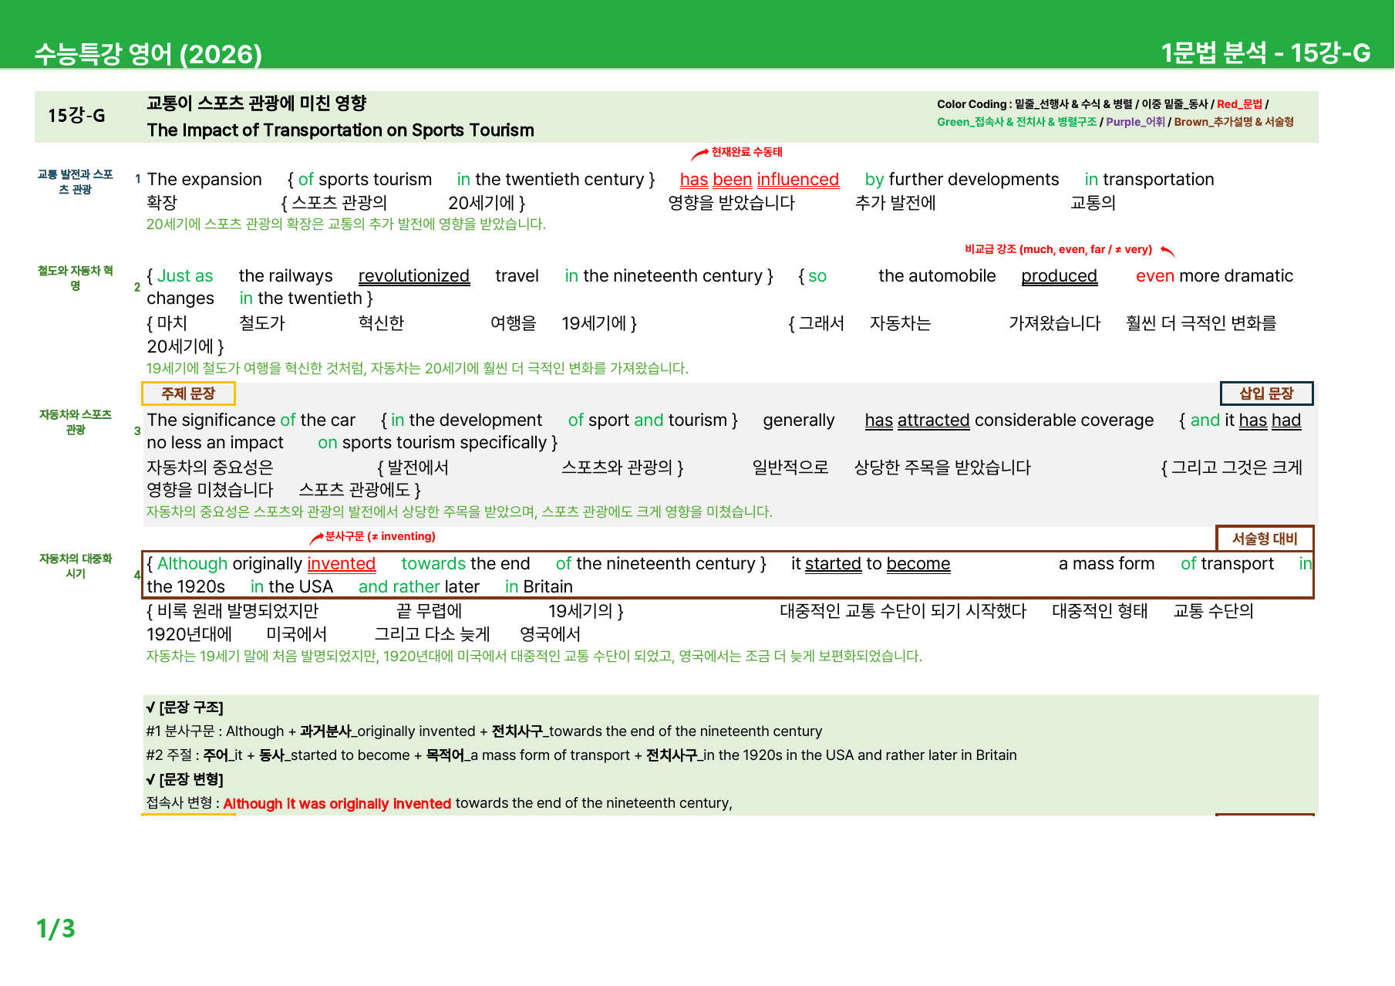This screenshot has height=986, width=1395.
Task: Click the Korean gloss '상당한 주목을 받았습니다'
Action: point(942,467)
